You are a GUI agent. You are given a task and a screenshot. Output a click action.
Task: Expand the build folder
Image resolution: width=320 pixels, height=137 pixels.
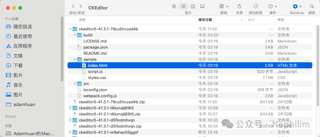point(75,35)
